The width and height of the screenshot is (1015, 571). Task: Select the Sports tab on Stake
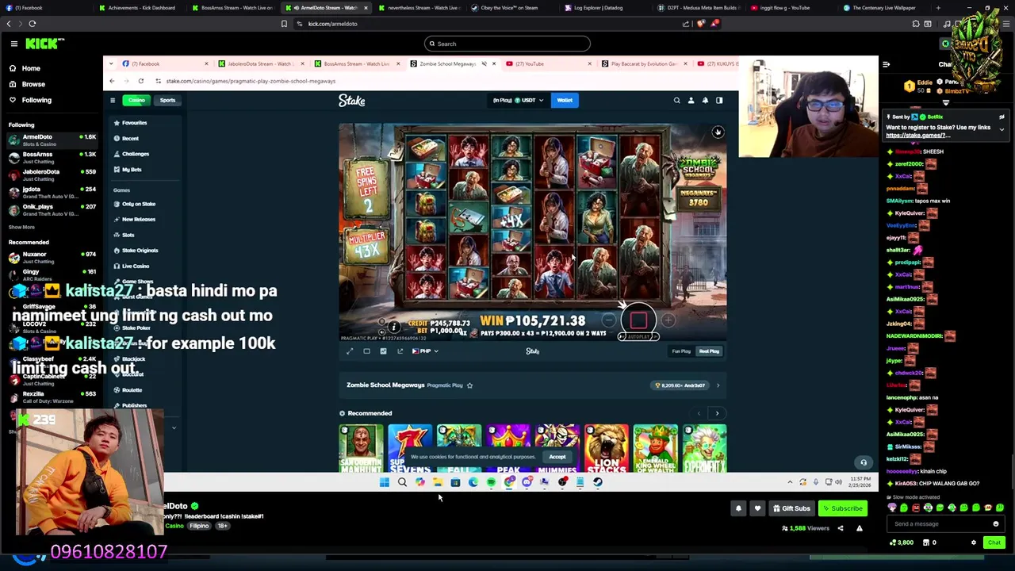coord(167,100)
